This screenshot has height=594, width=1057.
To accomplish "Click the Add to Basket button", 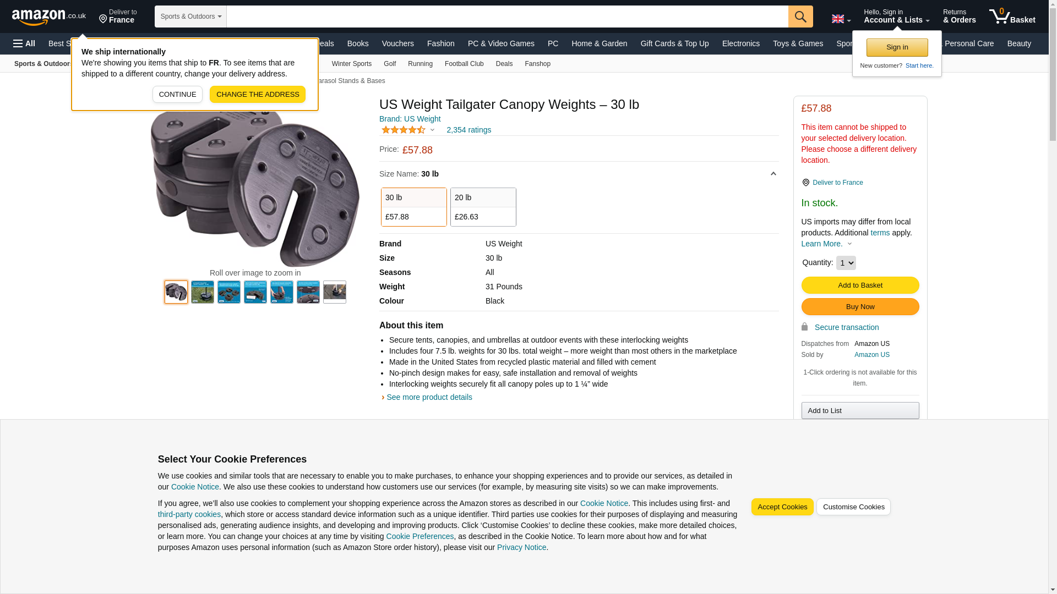I will 860,285.
